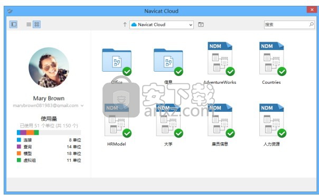Click the 人力资源 file name label
319x195 pixels.
tap(271, 144)
